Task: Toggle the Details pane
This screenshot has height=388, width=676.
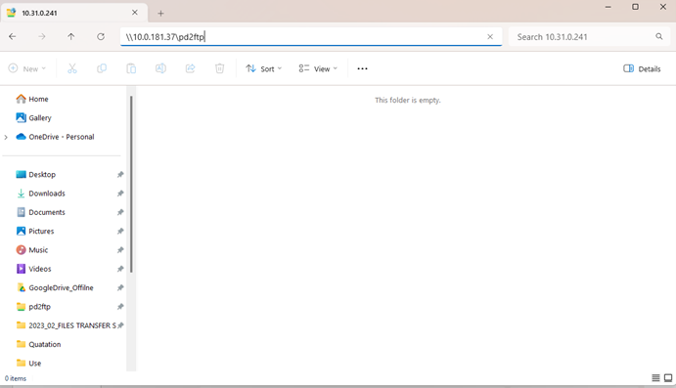Action: pyautogui.click(x=642, y=68)
